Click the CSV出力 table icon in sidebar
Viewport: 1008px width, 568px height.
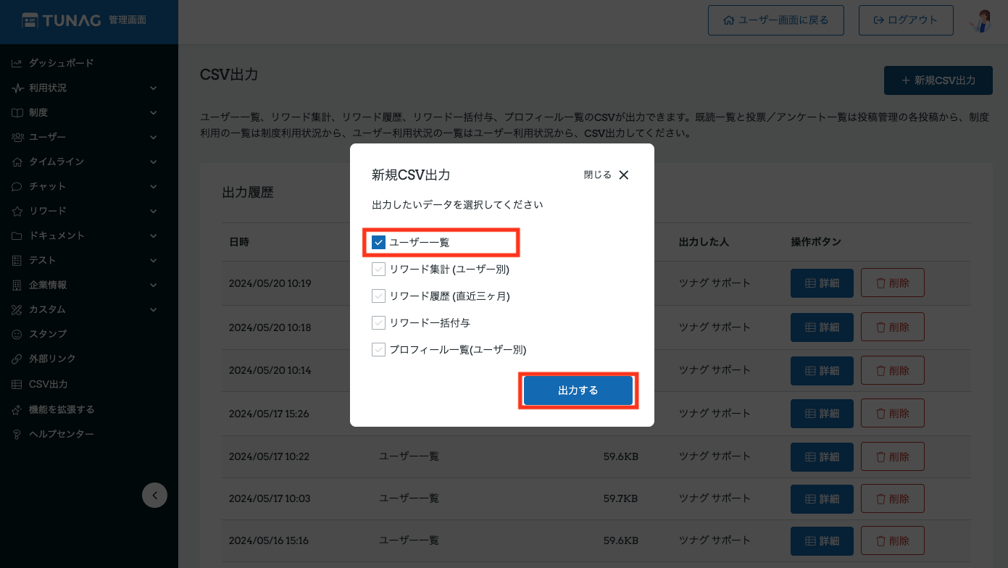[17, 385]
